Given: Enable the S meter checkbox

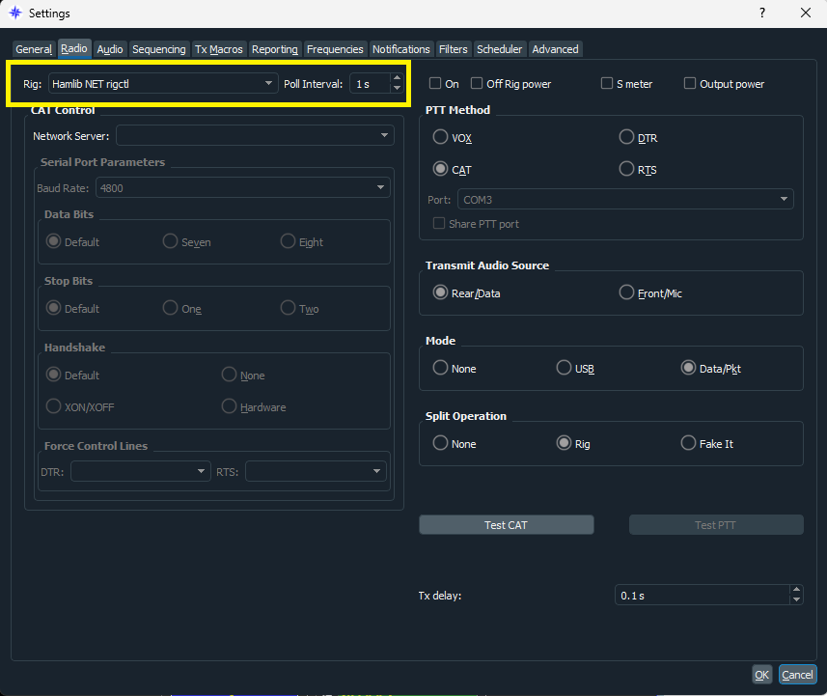Looking at the screenshot, I should (x=607, y=84).
